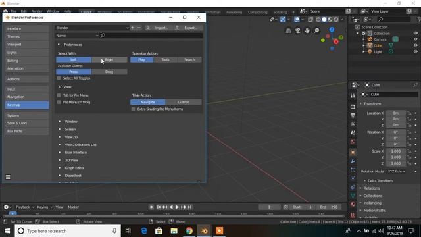Hide the Cube in the outliner

(x=415, y=45)
